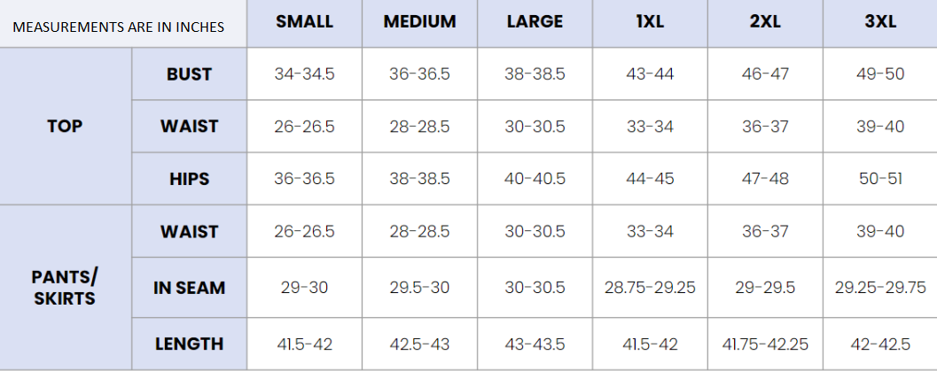The height and width of the screenshot is (371, 937).
Task: Select the 2XL length 41.75-42.25 cell
Action: (765, 344)
